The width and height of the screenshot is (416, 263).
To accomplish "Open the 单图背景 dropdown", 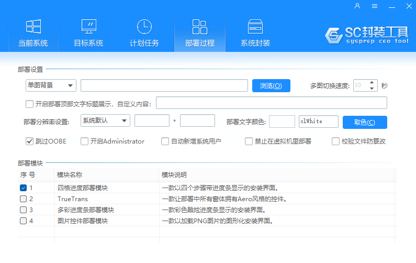I will [x=51, y=85].
